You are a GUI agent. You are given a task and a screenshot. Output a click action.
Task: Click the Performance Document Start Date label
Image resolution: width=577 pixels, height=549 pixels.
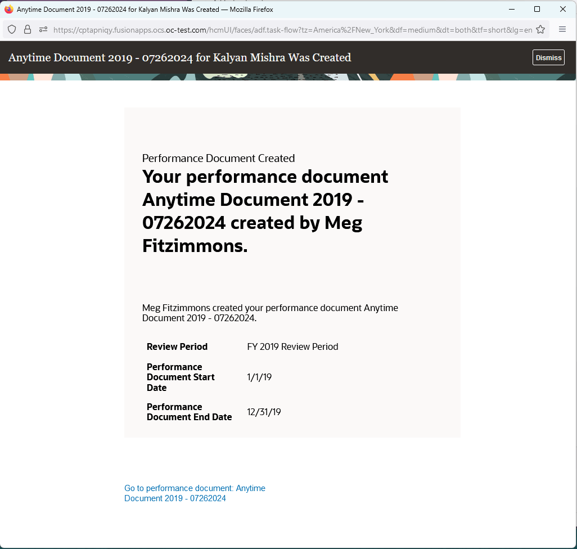[x=180, y=377]
